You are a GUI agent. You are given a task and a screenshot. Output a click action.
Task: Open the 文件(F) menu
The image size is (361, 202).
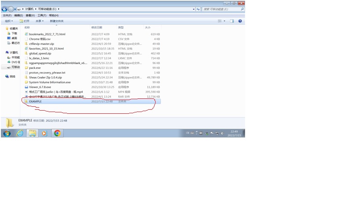coord(7,15)
